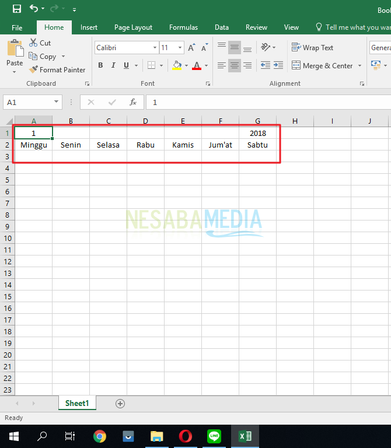This screenshot has height=448, width=391.
Task: Open LINE app from the taskbar
Action: [214, 436]
